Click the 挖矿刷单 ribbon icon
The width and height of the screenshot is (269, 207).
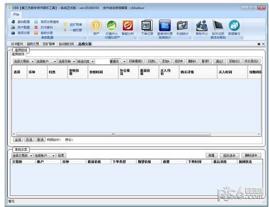[x=65, y=25]
